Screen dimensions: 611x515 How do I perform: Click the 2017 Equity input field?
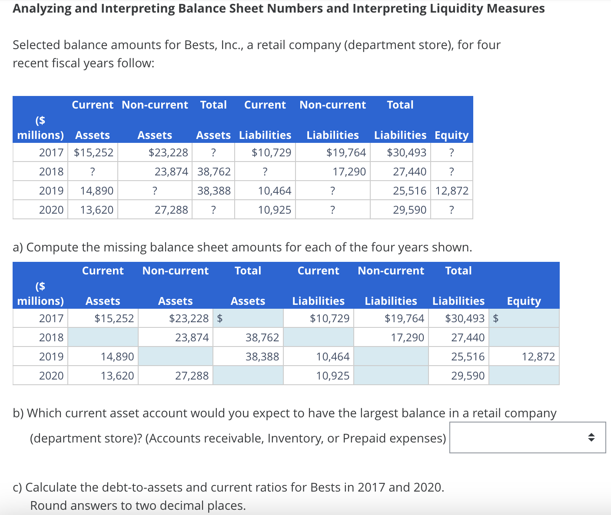click(525, 318)
